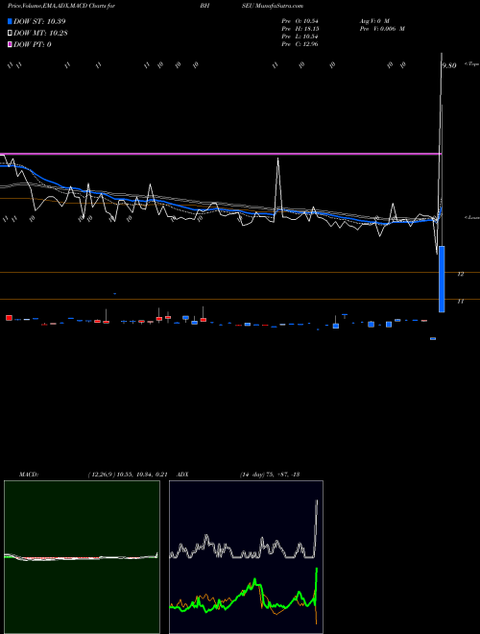Click the '<-Lows' marker label
The width and height of the screenshot is (480, 634).
(471, 217)
